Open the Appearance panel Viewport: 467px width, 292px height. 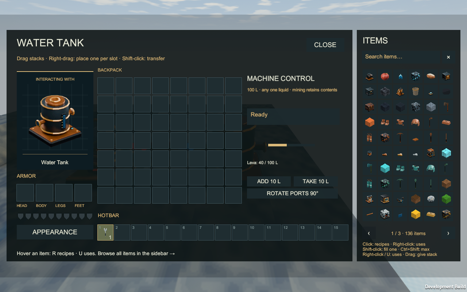pyautogui.click(x=55, y=232)
